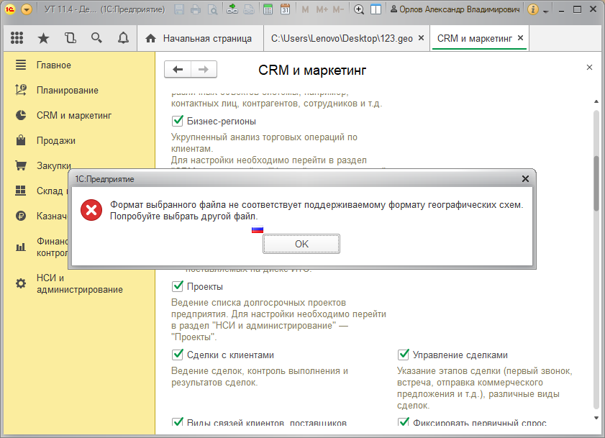The width and height of the screenshot is (605, 438).
Task: Open the 1C main menu dropdown arrow
Action: (27, 9)
